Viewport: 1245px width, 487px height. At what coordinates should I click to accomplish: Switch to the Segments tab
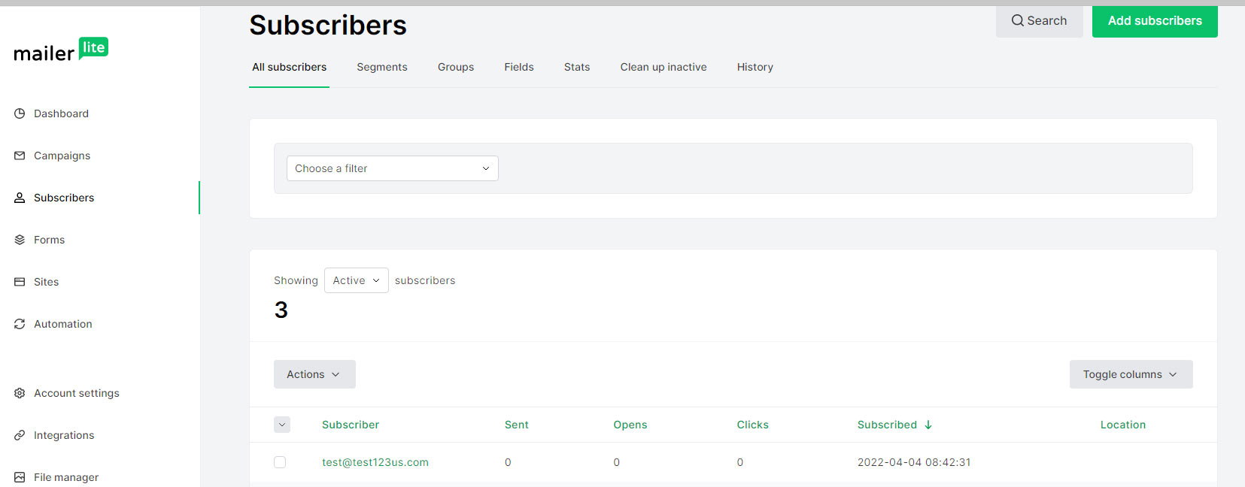click(381, 67)
